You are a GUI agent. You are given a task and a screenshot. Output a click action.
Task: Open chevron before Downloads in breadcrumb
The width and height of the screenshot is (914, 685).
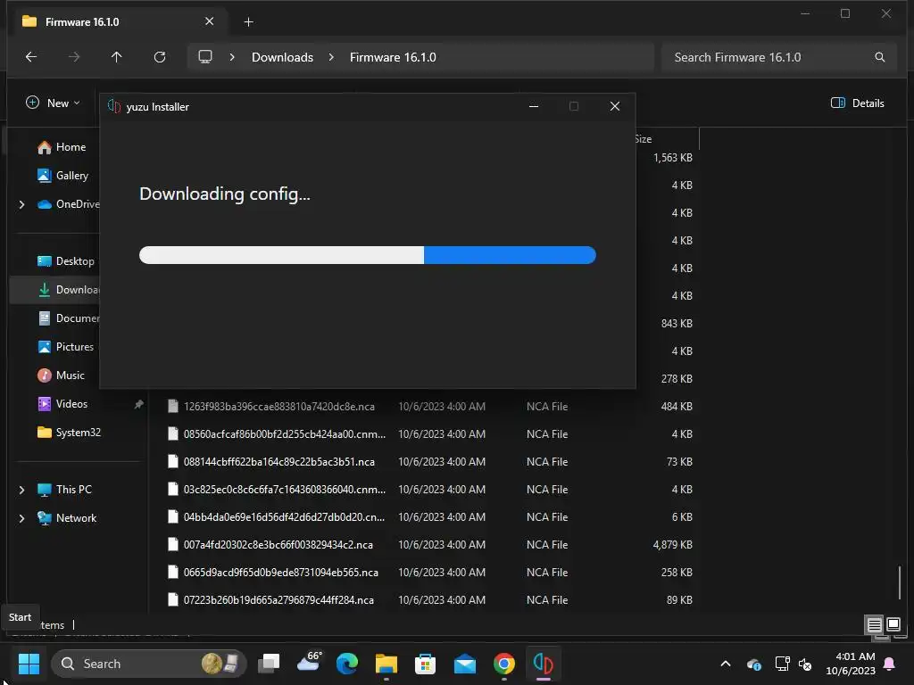point(232,57)
